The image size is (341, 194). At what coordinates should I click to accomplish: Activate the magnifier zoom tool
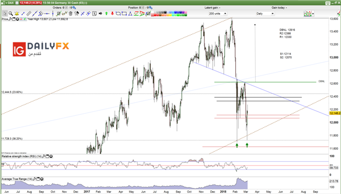[11, 14]
